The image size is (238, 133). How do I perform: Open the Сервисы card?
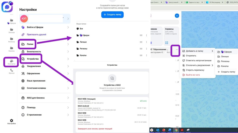(x=171, y=36)
